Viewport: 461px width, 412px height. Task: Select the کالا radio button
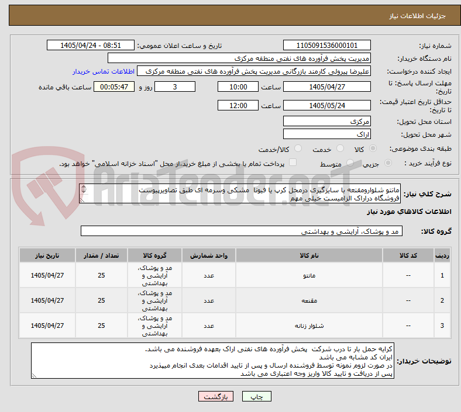(373, 148)
